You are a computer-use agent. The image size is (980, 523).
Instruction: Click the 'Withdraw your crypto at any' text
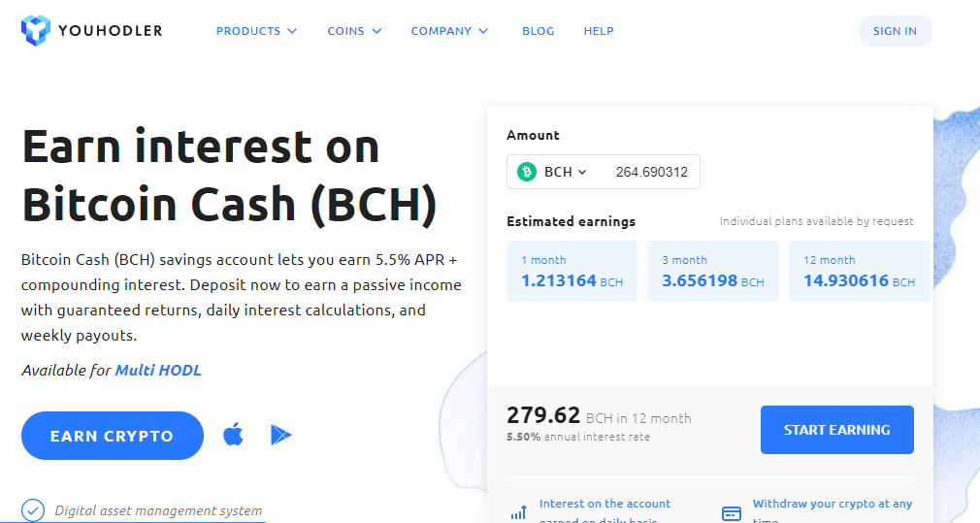(x=832, y=504)
